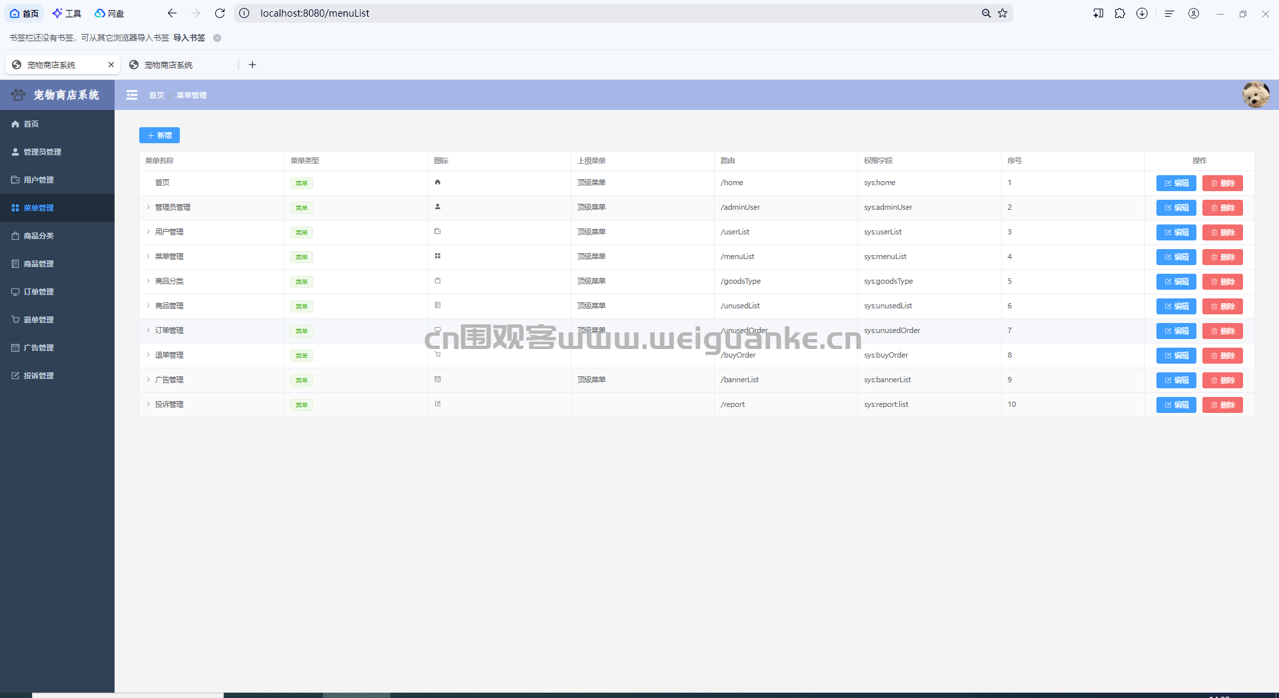This screenshot has height=698, width=1279.
Task: Delete the /report menu row
Action: pyautogui.click(x=1222, y=405)
